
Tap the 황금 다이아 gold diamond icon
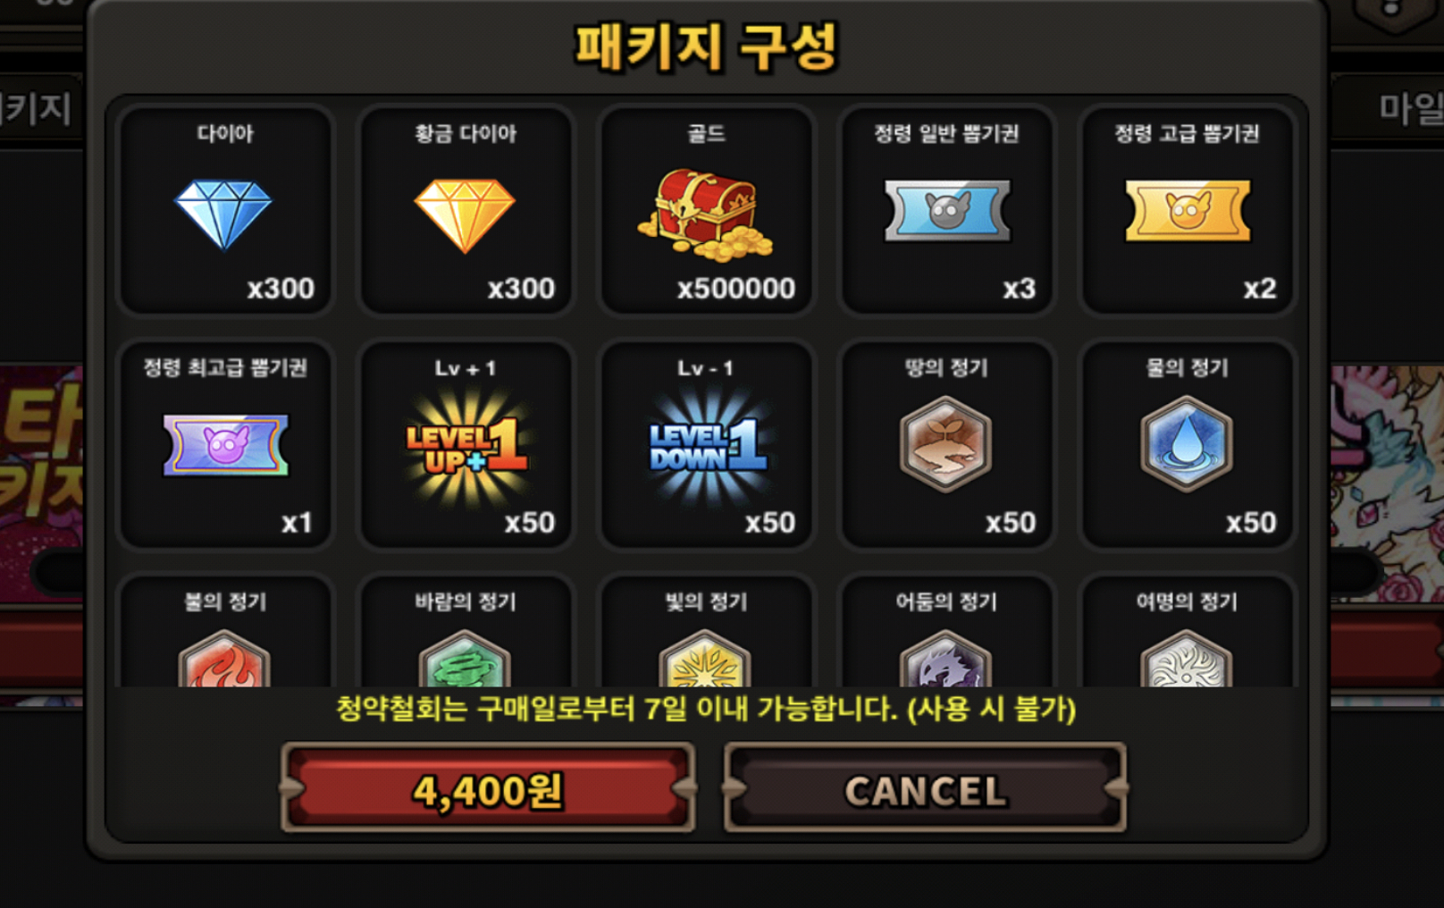(x=465, y=214)
